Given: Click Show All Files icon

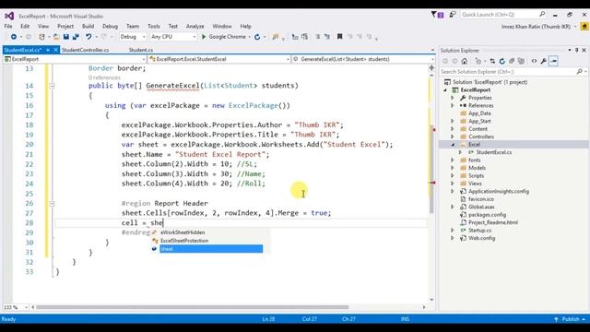Looking at the screenshot, I should point(521,61).
